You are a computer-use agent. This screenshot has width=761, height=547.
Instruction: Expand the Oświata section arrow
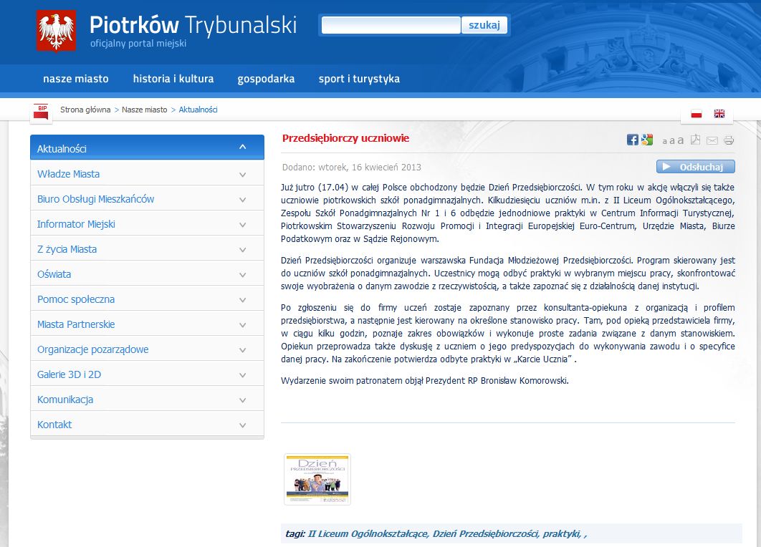(x=243, y=274)
